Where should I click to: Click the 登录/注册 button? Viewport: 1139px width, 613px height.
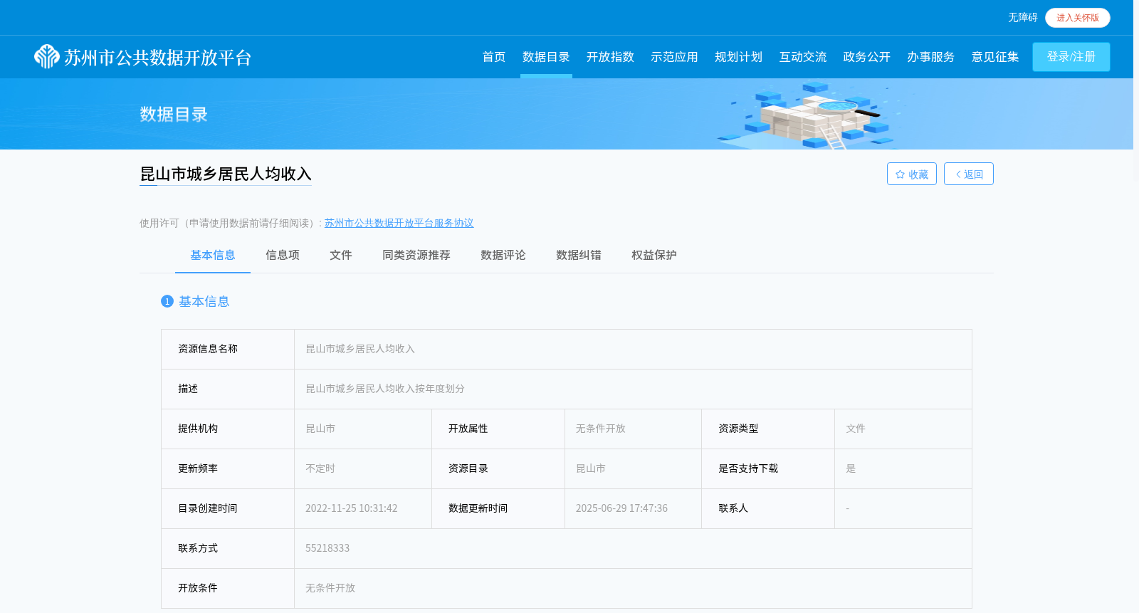(x=1071, y=57)
